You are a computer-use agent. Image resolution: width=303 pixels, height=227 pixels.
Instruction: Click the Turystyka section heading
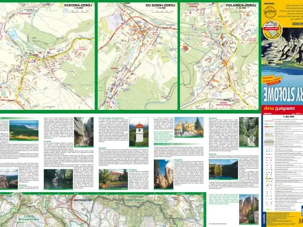(x=133, y=170)
